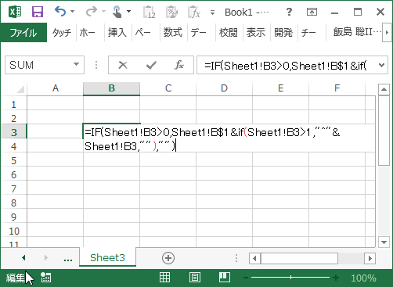393x287 pixels.
Task: Select row 3 header
Action: tap(13, 133)
